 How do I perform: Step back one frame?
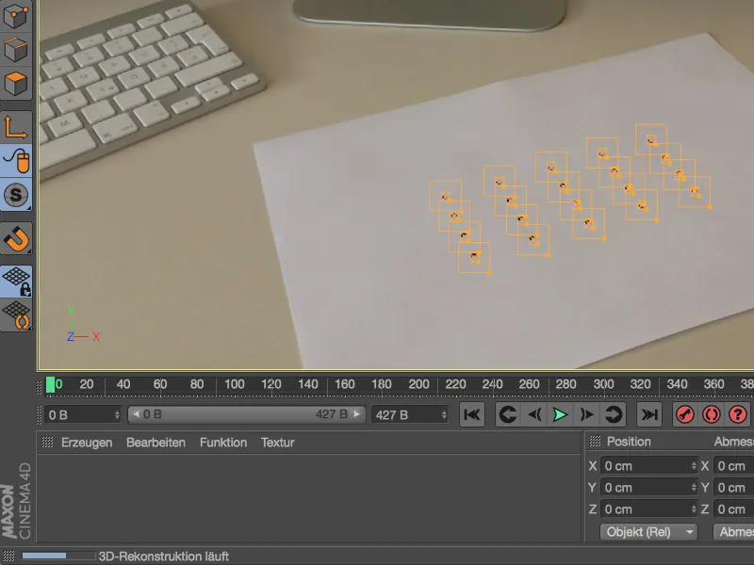point(534,414)
